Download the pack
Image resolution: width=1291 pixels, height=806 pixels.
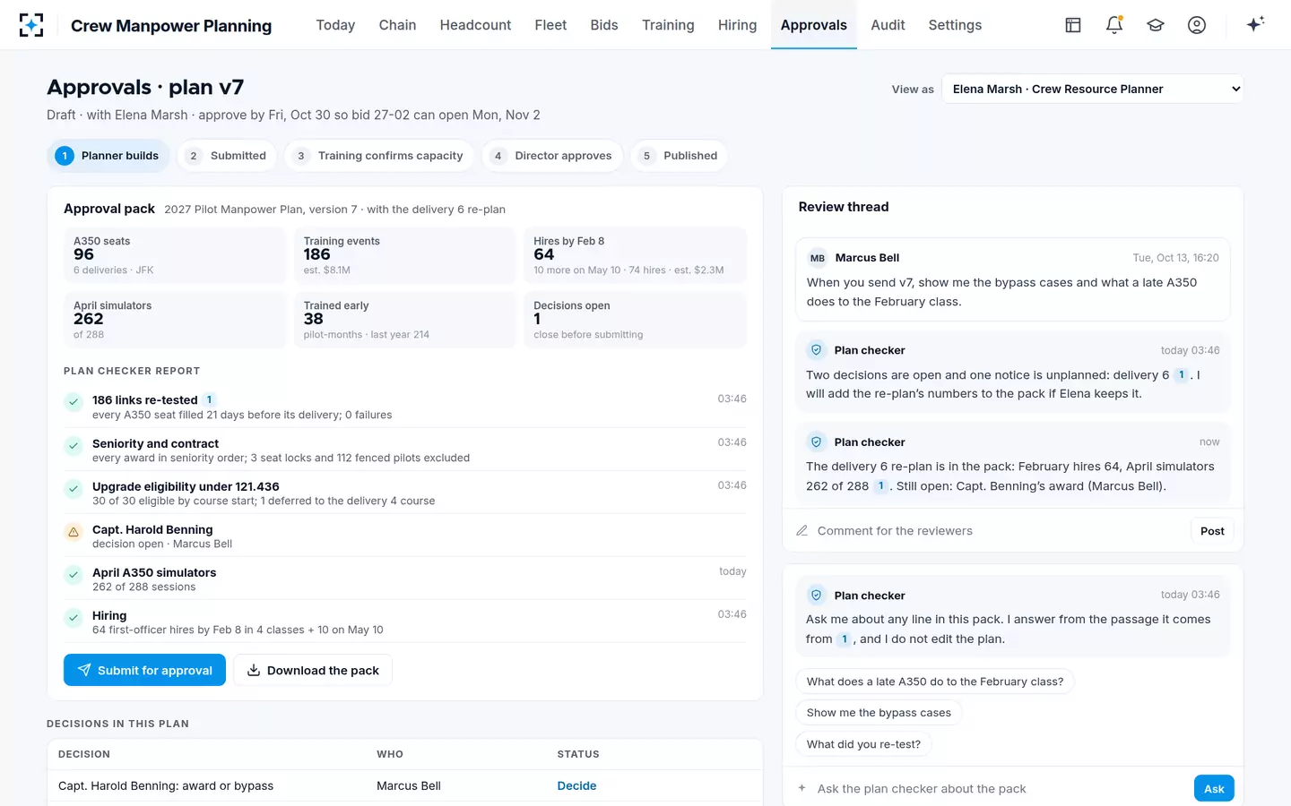point(313,670)
